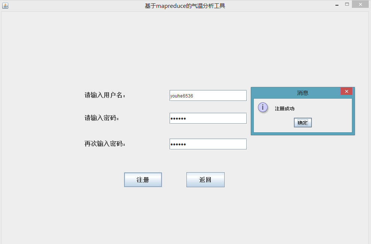
Task: Minimize the main application window
Action: [337, 5]
